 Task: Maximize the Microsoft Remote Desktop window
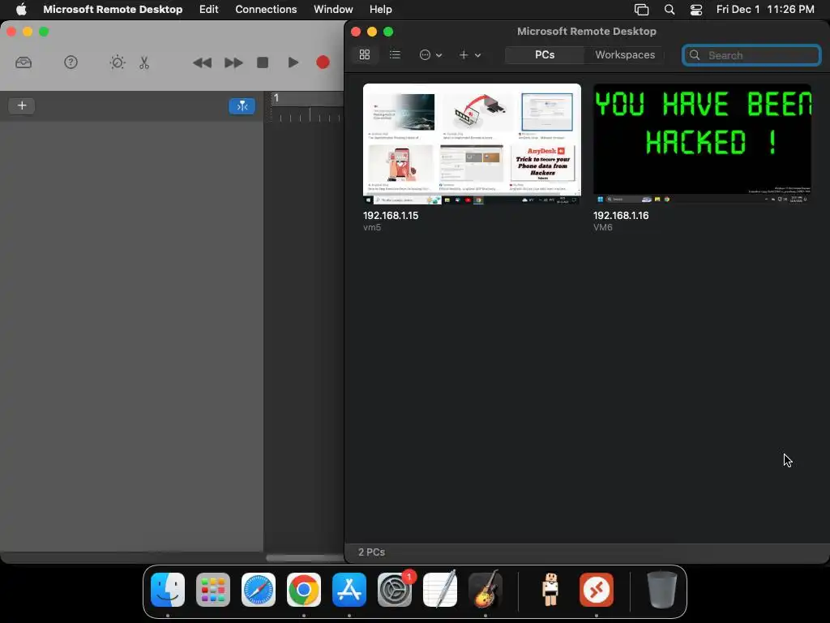(388, 32)
